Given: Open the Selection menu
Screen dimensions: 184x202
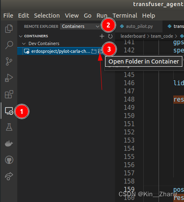Looking at the screenshot, I should click(x=47, y=16).
